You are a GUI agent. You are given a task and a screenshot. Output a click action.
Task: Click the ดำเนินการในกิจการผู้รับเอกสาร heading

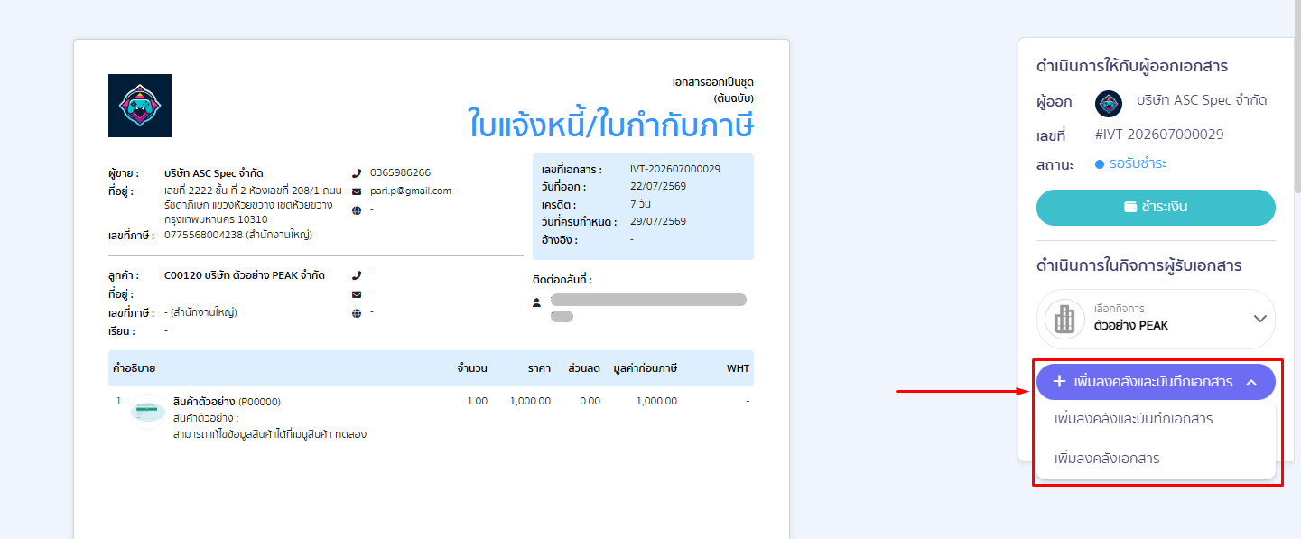pos(1139,265)
